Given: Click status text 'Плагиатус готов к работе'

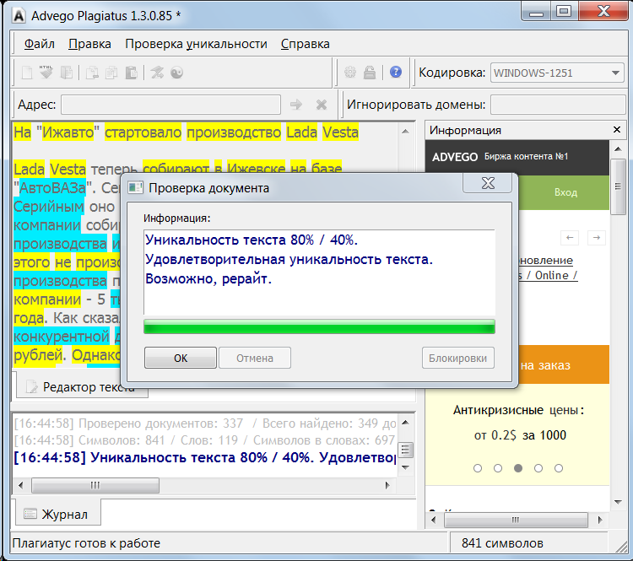Looking at the screenshot, I should [86, 543].
